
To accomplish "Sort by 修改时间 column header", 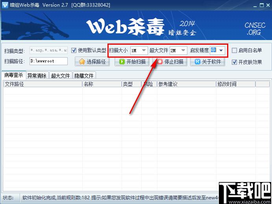I will [236, 84].
